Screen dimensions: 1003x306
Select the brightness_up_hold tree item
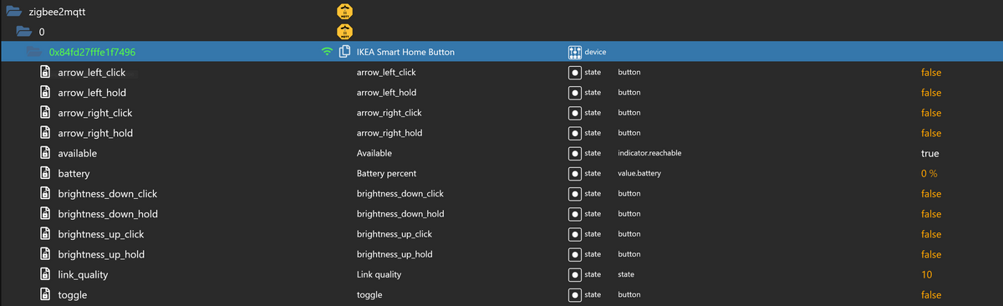coord(100,254)
